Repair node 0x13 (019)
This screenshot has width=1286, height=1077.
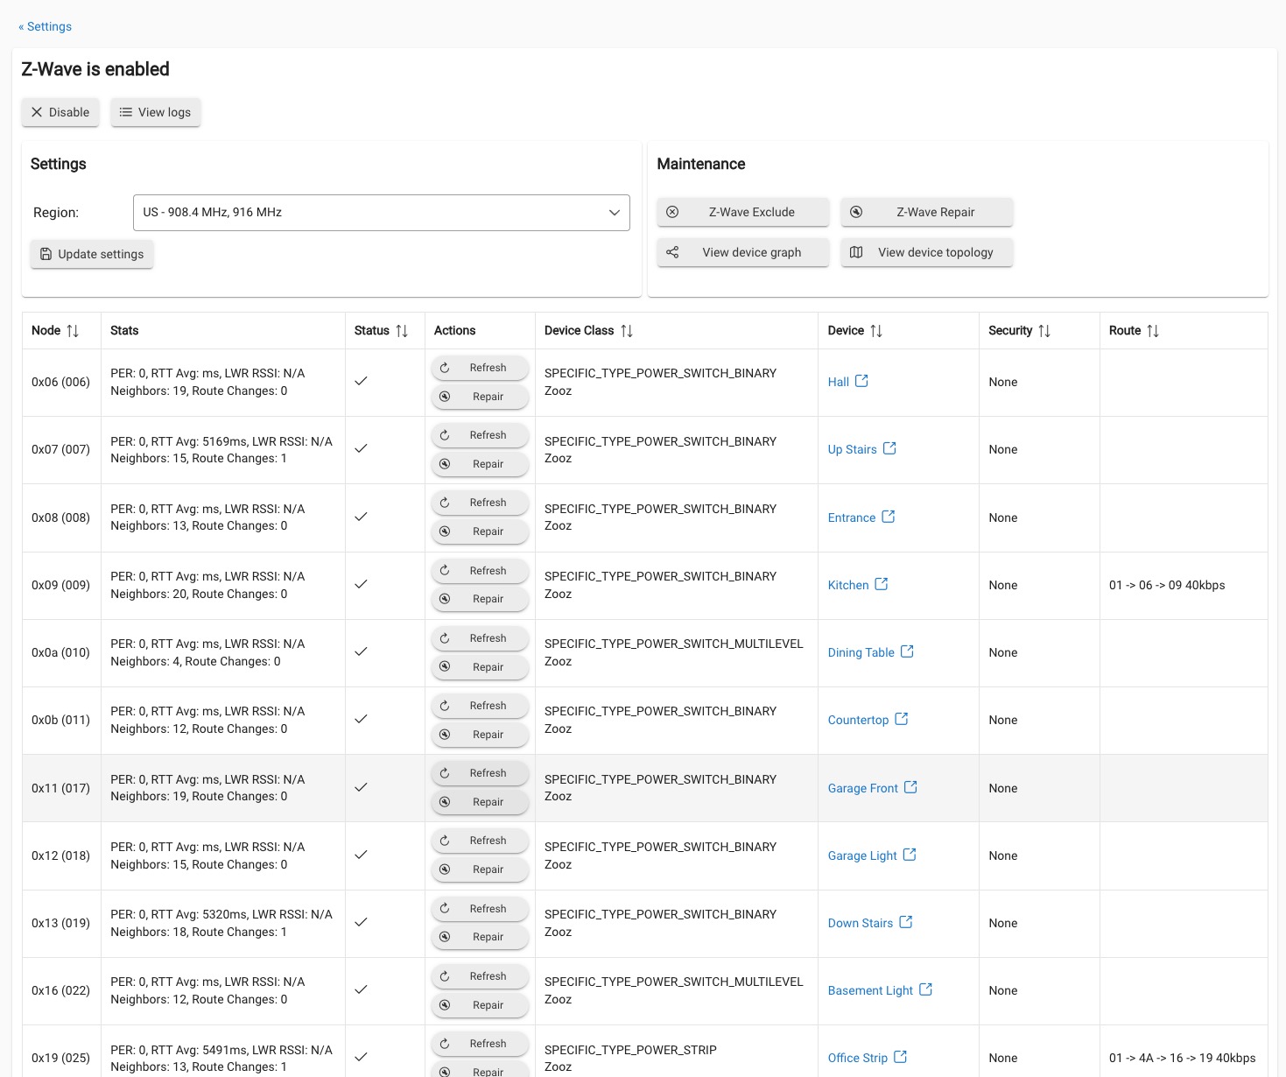(x=481, y=937)
